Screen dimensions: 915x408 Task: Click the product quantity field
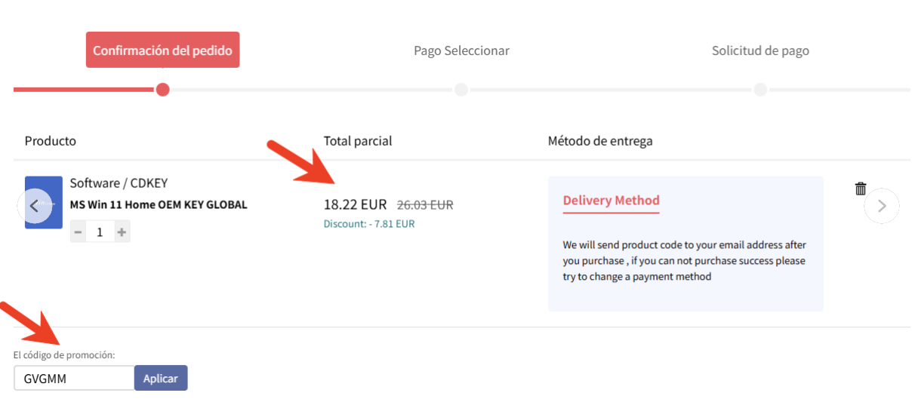(100, 232)
